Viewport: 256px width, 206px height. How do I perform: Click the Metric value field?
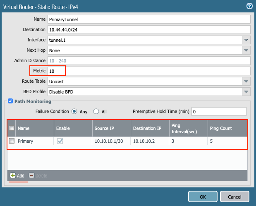[149, 71]
